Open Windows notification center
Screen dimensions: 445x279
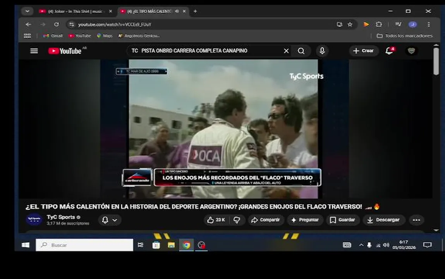point(427,245)
